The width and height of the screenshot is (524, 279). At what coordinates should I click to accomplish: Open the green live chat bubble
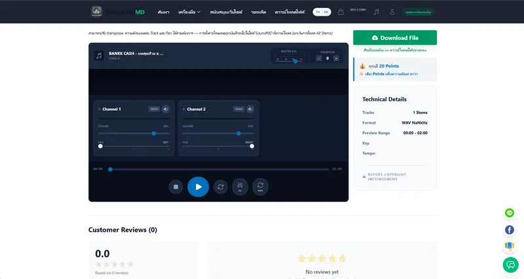511,265
